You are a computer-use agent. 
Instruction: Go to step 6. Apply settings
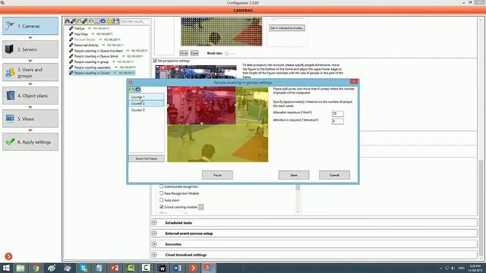pos(30,142)
